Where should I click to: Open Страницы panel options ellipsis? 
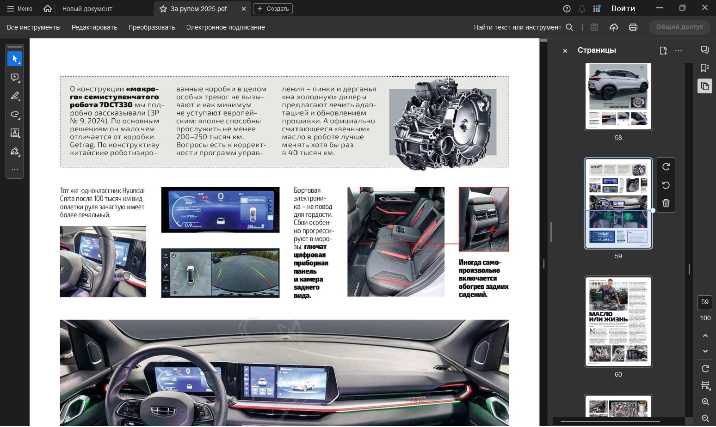(x=679, y=51)
